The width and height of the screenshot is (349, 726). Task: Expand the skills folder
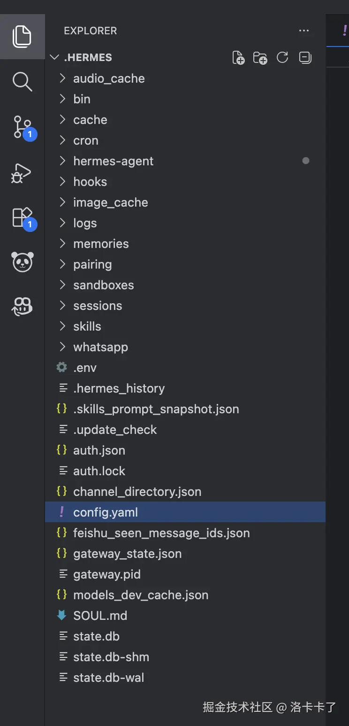tap(87, 326)
